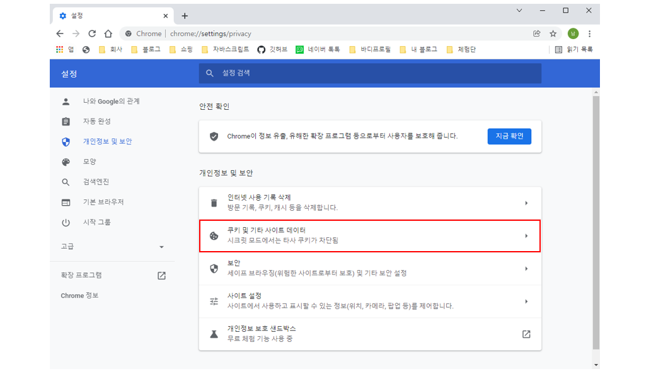
Task: Open the 회사 bookmark folder
Action: click(x=110, y=49)
